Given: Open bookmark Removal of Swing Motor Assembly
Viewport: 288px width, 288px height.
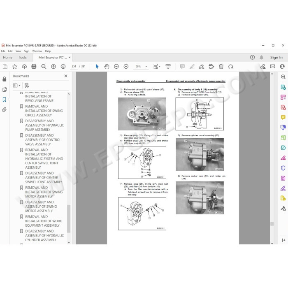Looking at the screenshot, I should pos(44,192).
